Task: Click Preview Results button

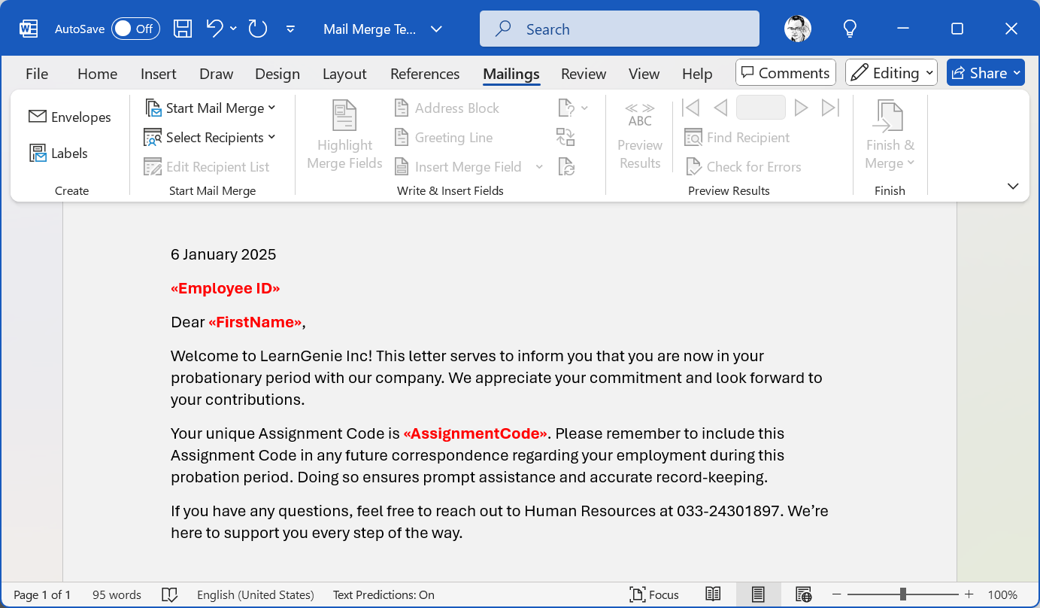Action: pos(640,135)
